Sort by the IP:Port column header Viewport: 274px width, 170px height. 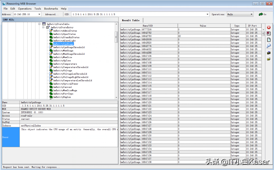coord(254,26)
